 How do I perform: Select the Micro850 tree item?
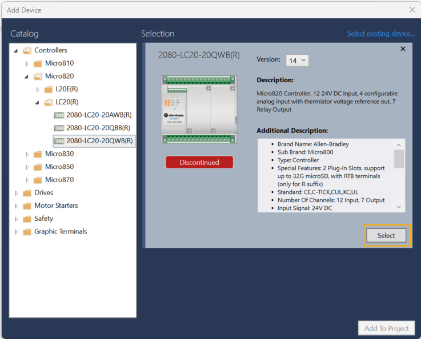(x=59, y=167)
